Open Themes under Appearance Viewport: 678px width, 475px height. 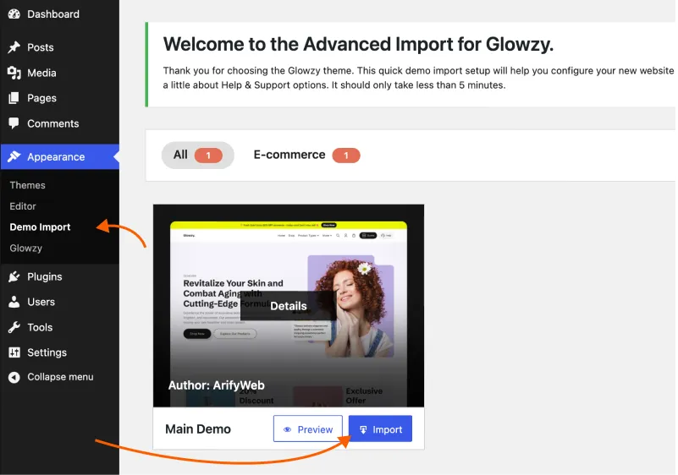click(x=27, y=185)
